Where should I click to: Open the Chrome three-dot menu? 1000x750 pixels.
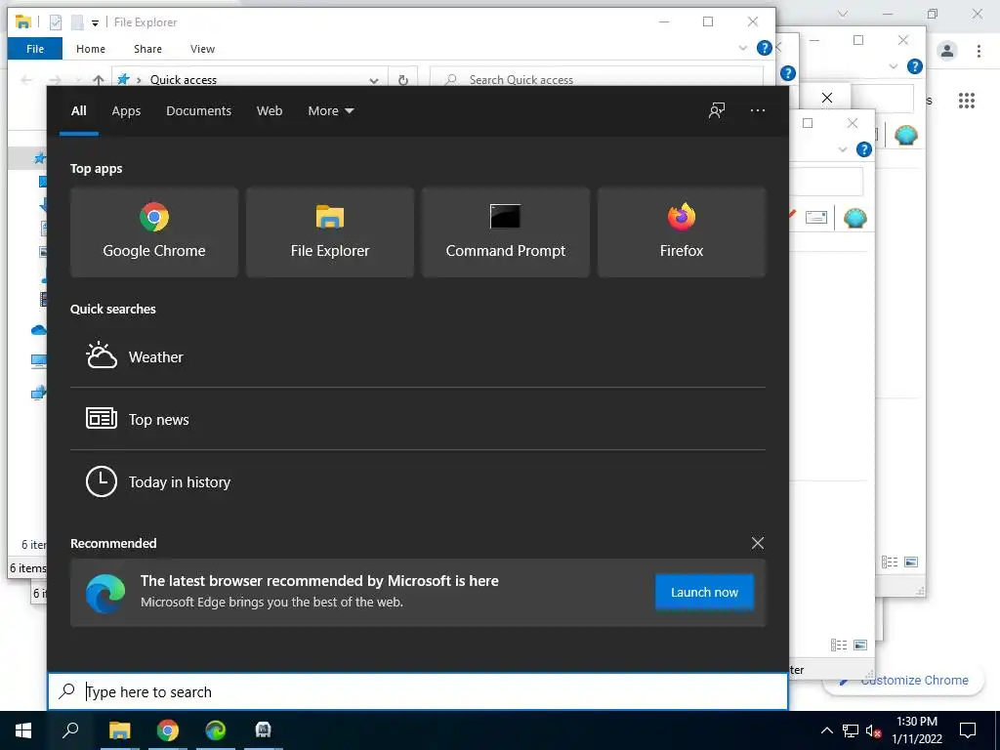[979, 51]
